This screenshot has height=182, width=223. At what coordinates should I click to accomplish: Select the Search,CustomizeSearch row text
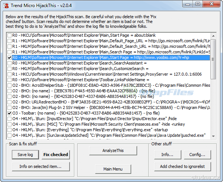coord(80,69)
